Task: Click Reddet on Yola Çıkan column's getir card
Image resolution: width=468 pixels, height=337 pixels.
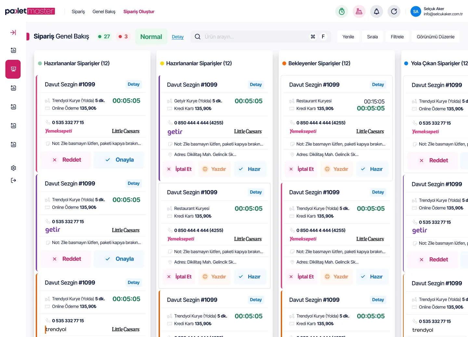Action: coord(433,259)
